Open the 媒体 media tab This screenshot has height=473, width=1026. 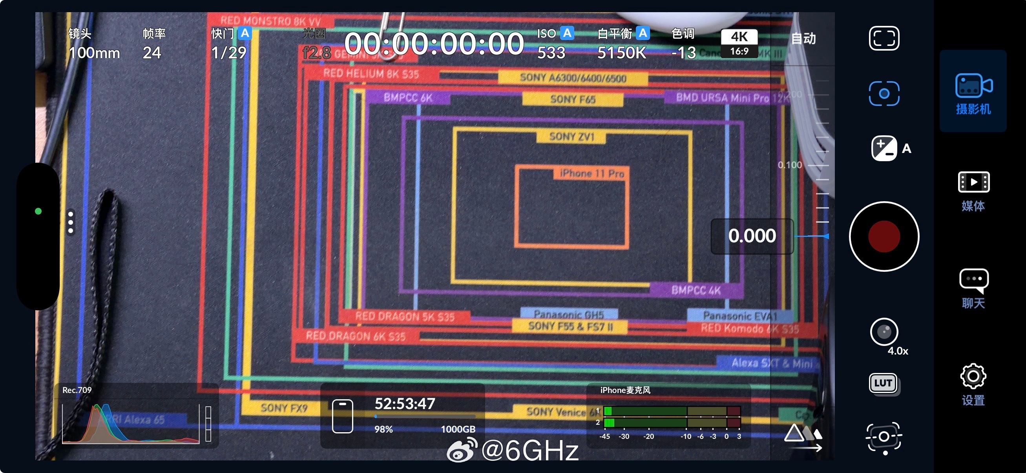(973, 191)
